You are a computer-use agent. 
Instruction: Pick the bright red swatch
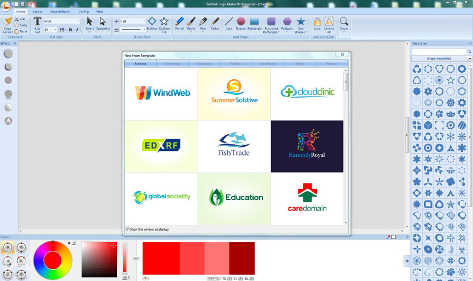click(x=161, y=258)
